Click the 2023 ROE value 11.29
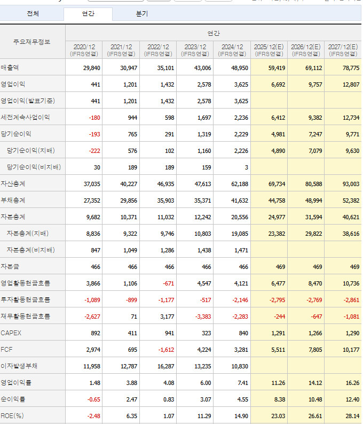363x424 pixels. coord(204,416)
